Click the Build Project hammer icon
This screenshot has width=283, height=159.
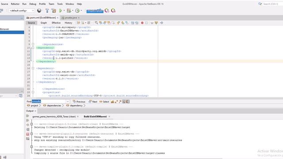point(47,11)
